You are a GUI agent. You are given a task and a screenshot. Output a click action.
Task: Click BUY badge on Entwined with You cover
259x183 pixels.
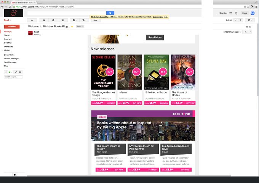[163, 72]
